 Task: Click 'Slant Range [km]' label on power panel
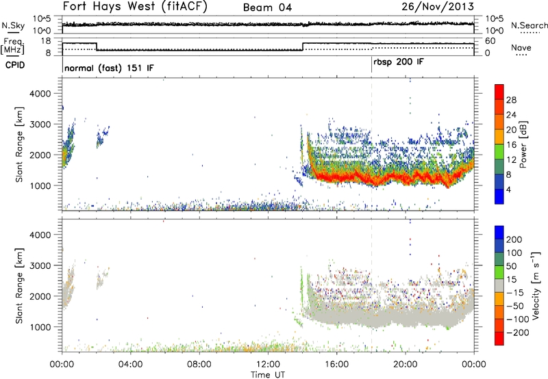(20, 144)
